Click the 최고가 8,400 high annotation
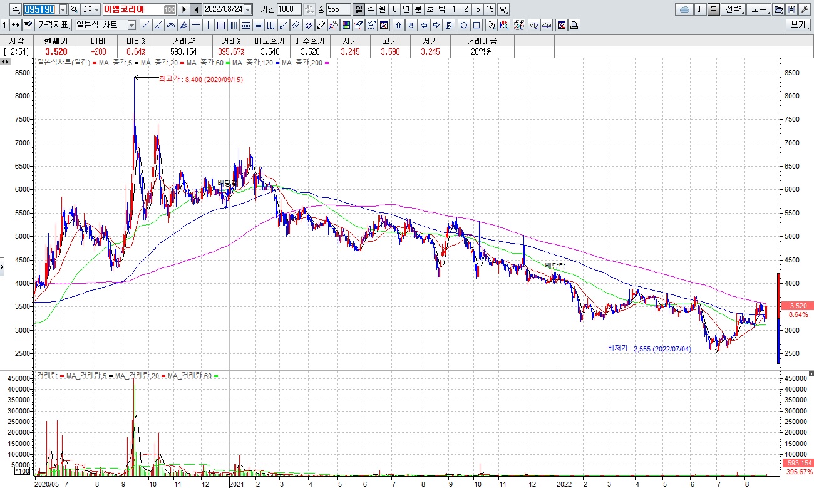Viewport: 814px width, 488px height. coord(200,80)
